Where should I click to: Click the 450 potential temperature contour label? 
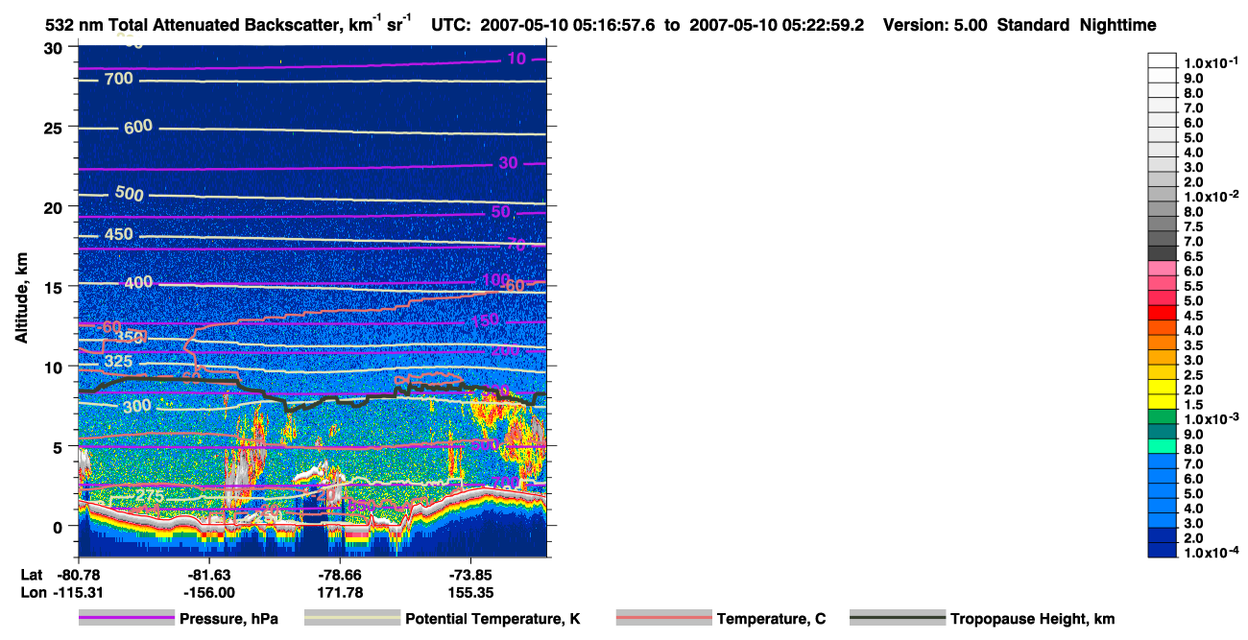click(118, 234)
